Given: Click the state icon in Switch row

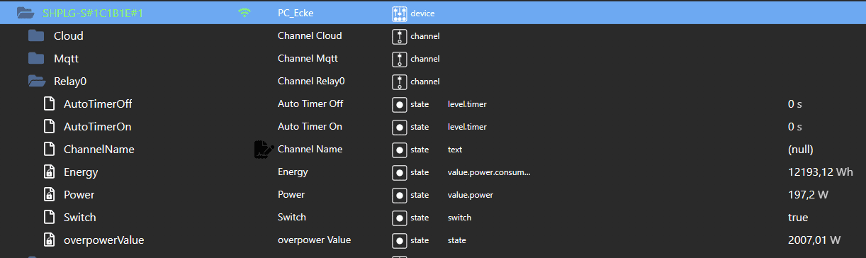Looking at the screenshot, I should (400, 217).
